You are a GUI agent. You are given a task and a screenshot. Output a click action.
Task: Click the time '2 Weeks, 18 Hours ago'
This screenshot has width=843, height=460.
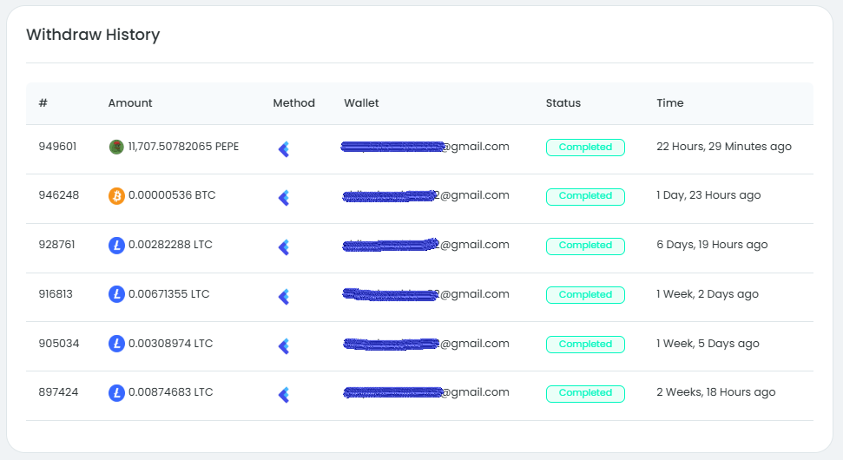(715, 393)
